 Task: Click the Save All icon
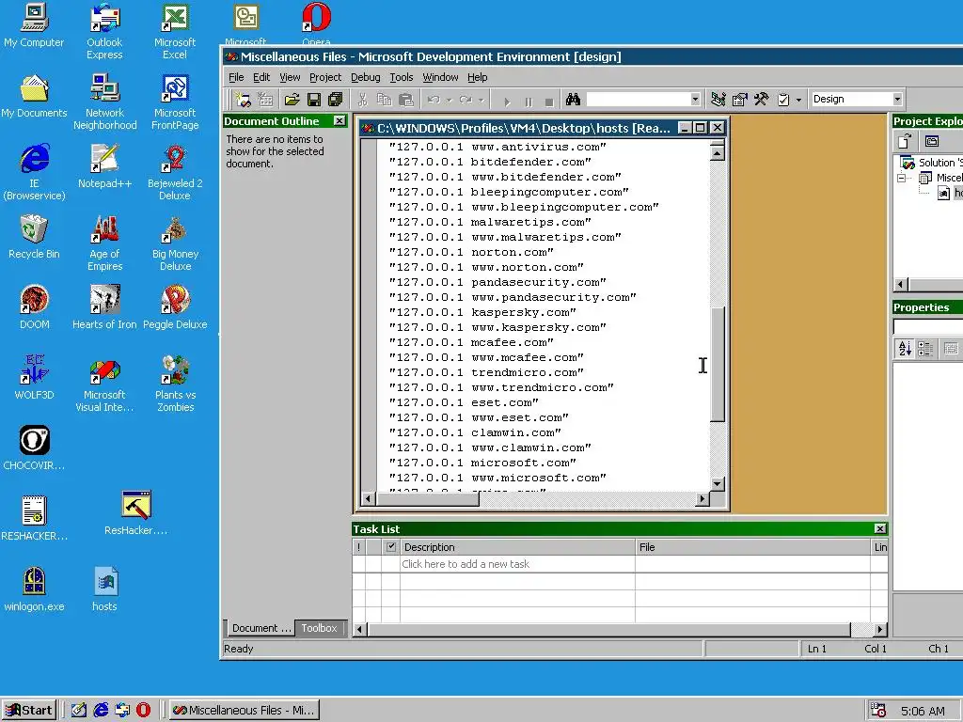click(x=336, y=100)
